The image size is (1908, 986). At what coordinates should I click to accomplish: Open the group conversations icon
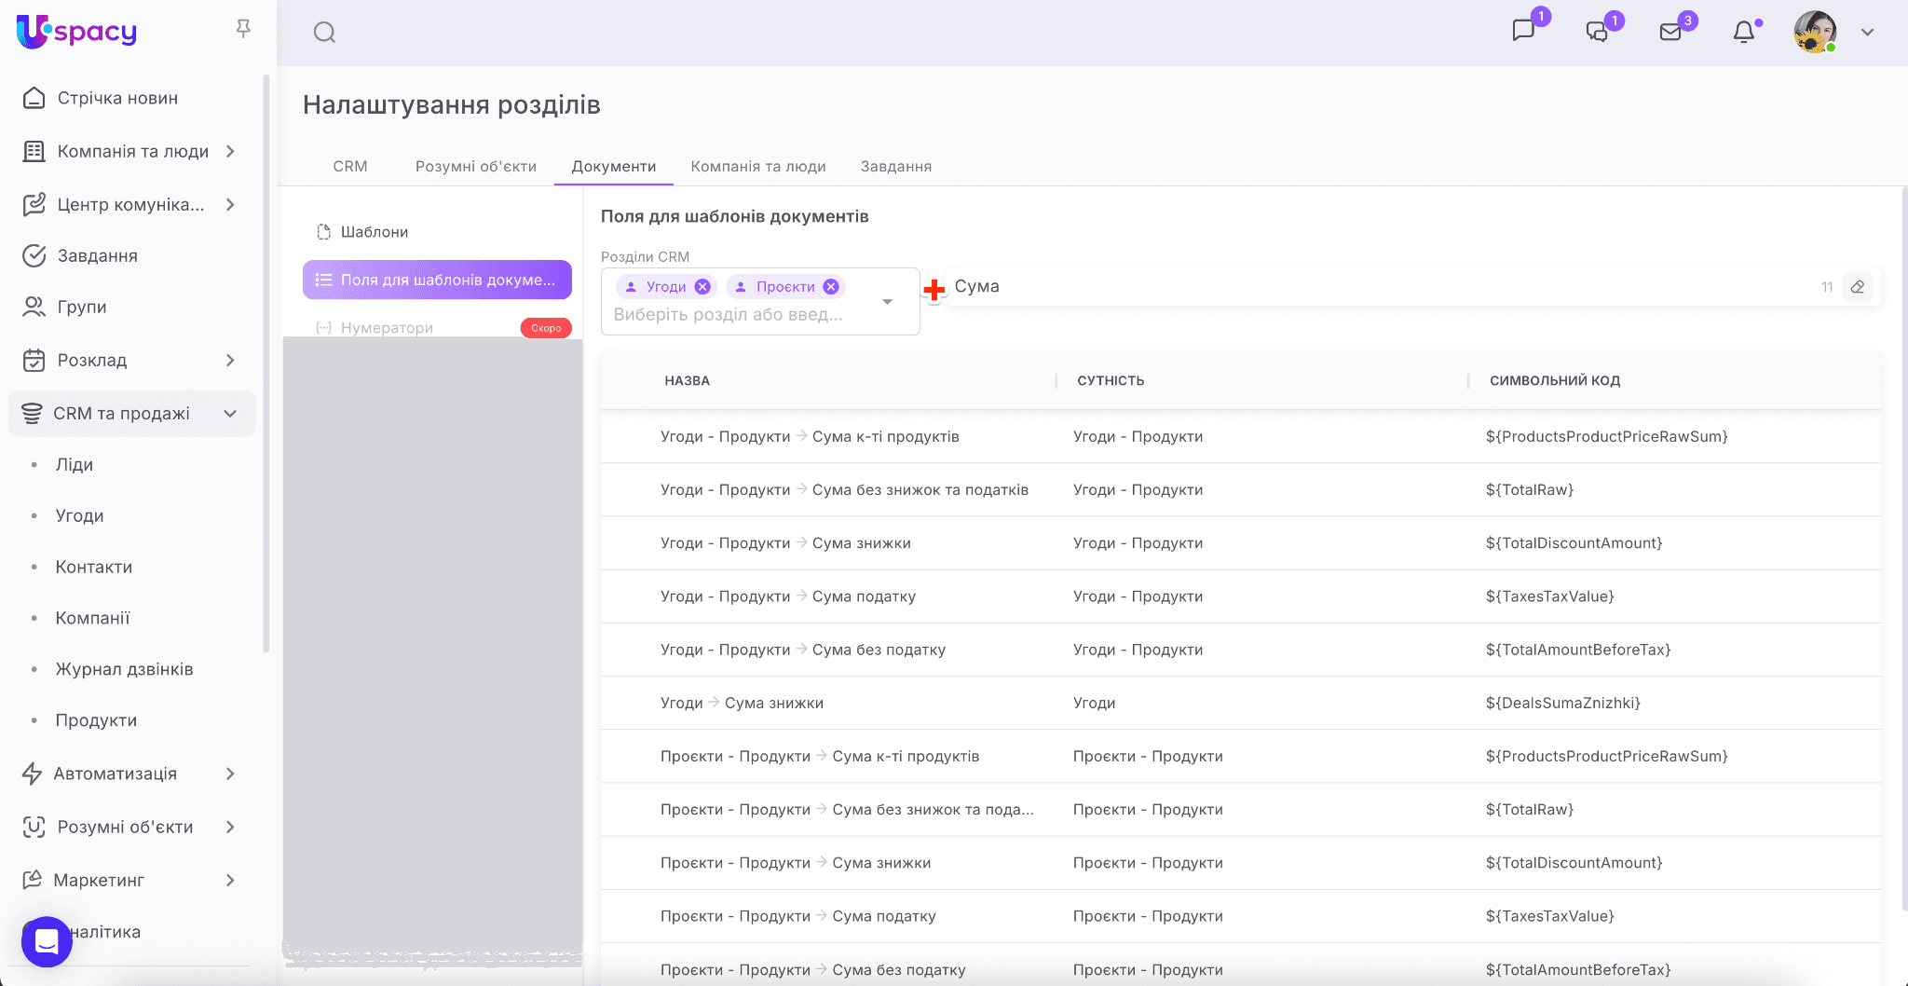click(x=1597, y=32)
